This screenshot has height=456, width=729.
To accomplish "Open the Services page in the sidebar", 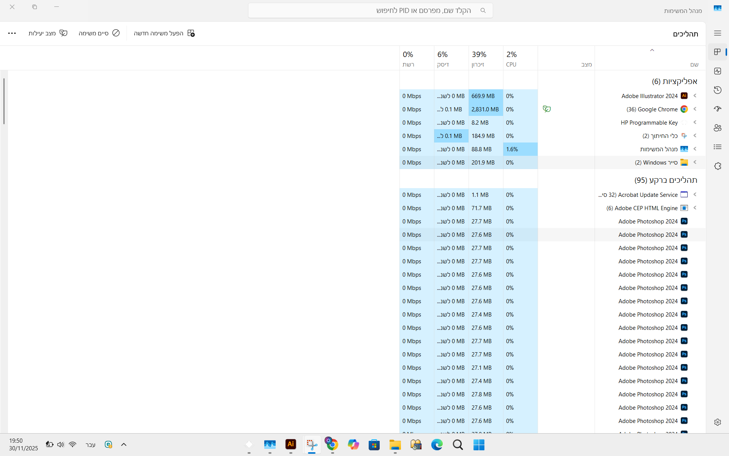I will [x=717, y=166].
